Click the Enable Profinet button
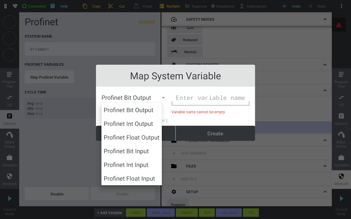The width and height of the screenshot is (351, 219). pyautogui.click(x=123, y=194)
